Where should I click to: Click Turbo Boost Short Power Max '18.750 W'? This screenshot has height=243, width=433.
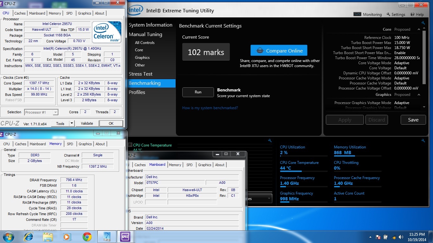tap(402, 48)
